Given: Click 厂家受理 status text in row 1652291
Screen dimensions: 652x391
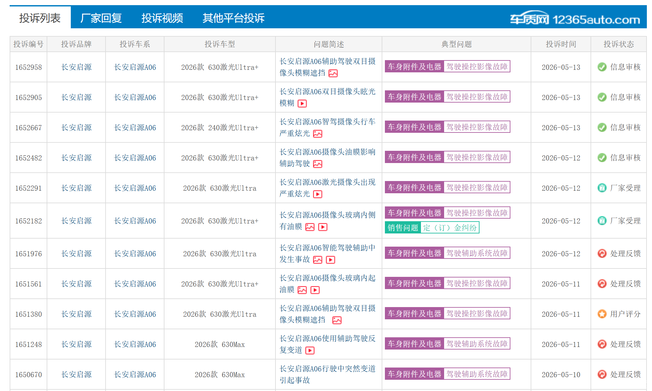Looking at the screenshot, I should tap(625, 188).
